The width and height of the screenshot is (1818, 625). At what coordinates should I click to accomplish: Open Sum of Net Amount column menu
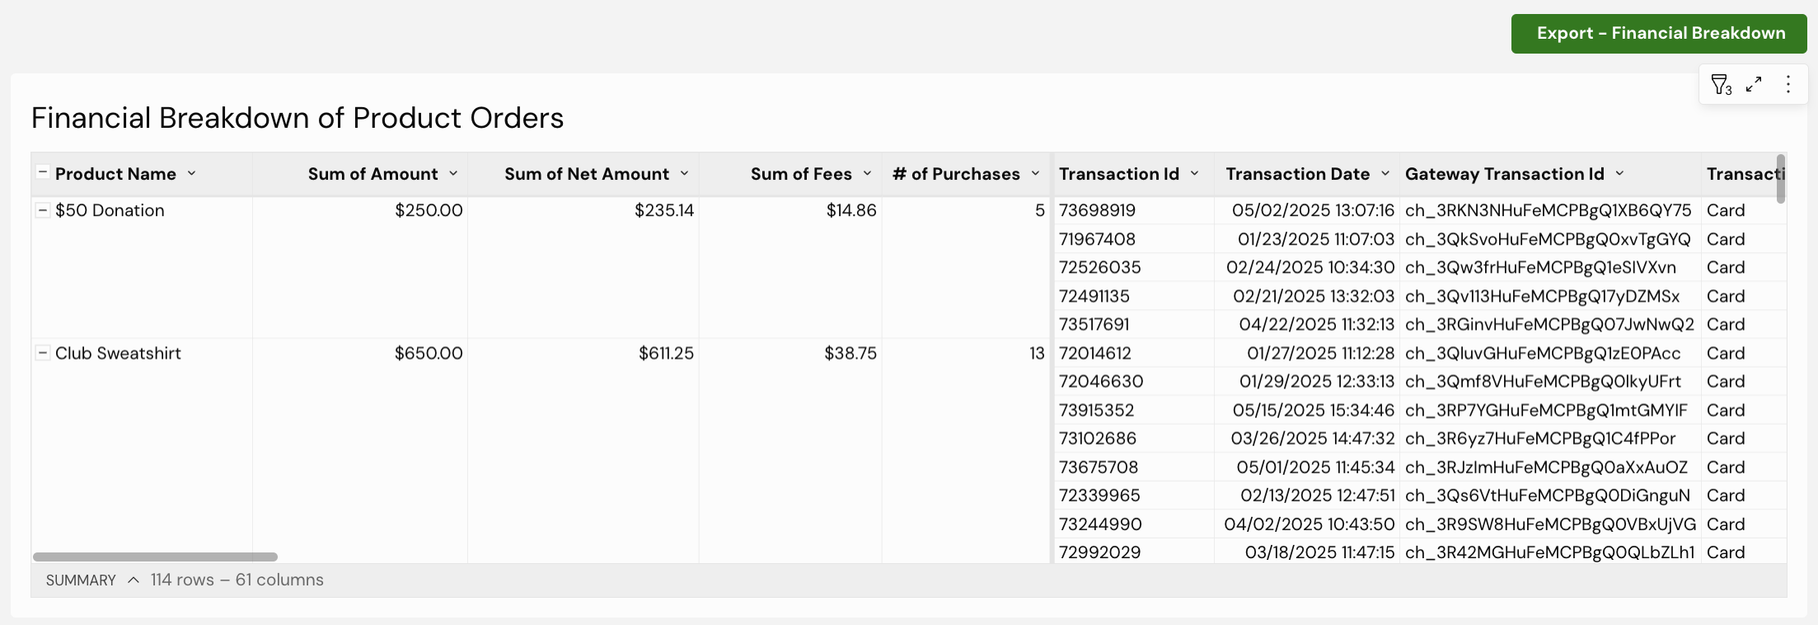(x=684, y=173)
